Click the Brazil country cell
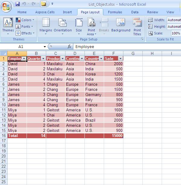This screenshot has width=181, height=185. (94, 120)
